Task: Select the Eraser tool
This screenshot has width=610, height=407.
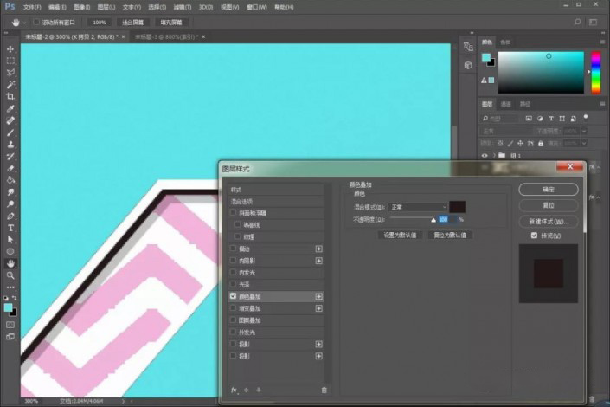Action: [10, 168]
